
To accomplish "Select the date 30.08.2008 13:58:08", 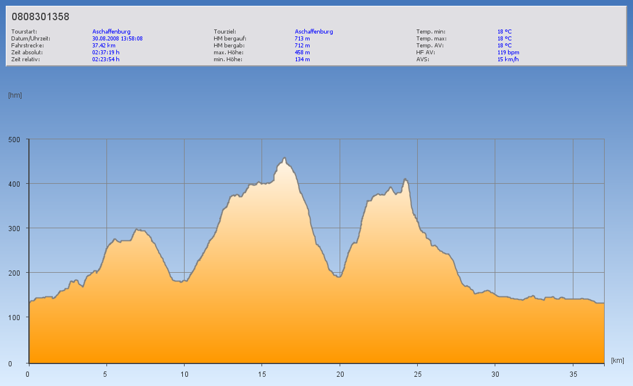I will [x=117, y=39].
